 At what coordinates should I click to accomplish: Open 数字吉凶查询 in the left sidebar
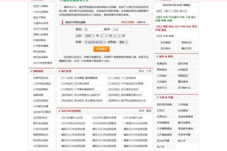tap(41, 123)
